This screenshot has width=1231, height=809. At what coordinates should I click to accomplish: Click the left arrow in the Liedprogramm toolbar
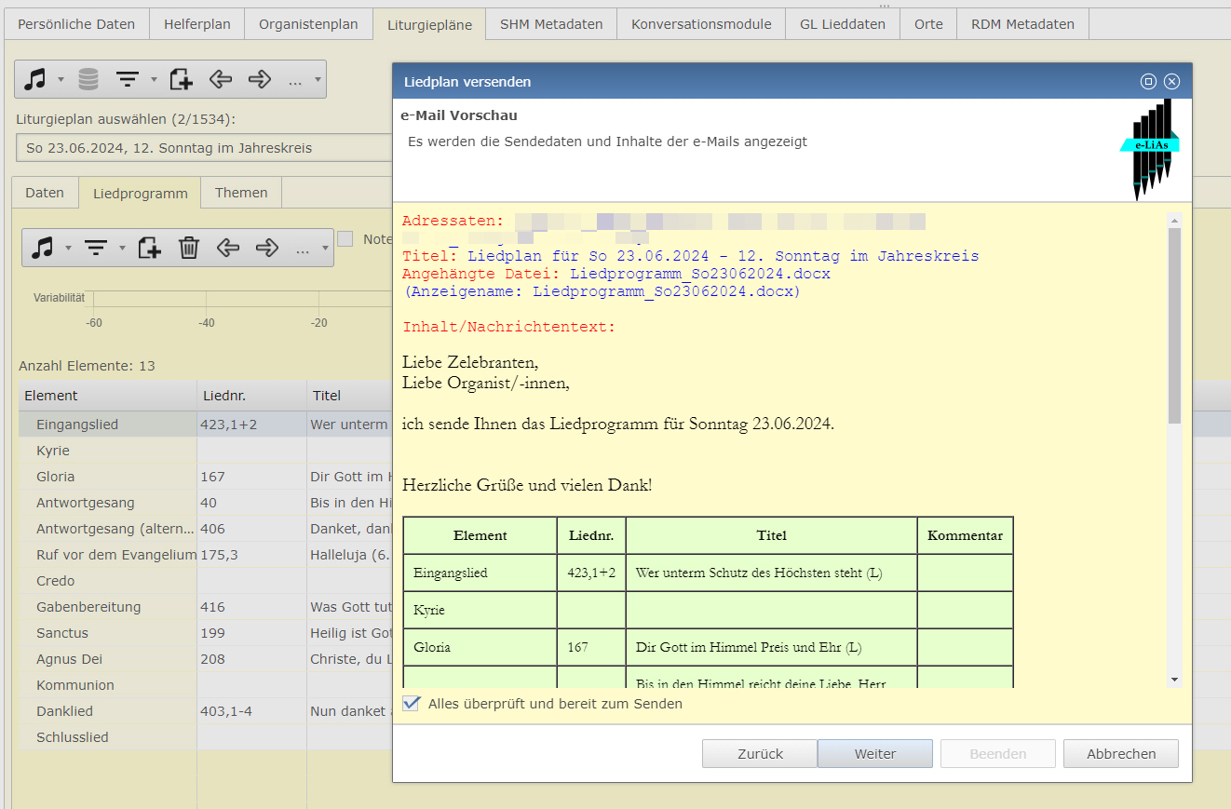[x=228, y=248]
